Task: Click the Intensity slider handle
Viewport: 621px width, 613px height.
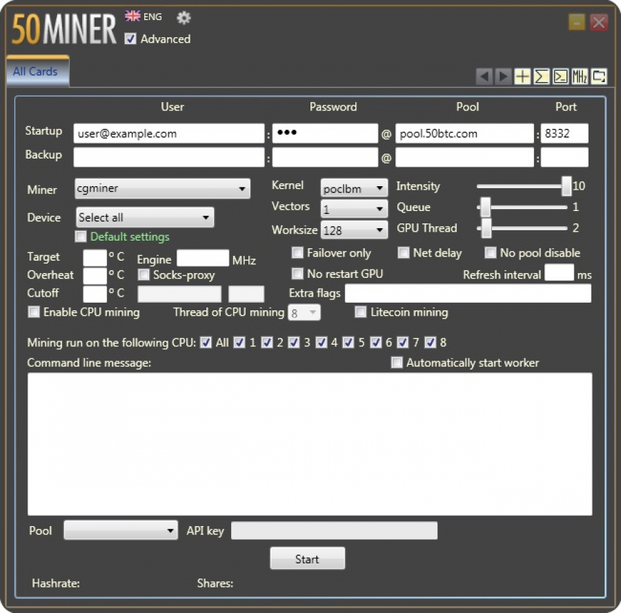Action: 566,186
